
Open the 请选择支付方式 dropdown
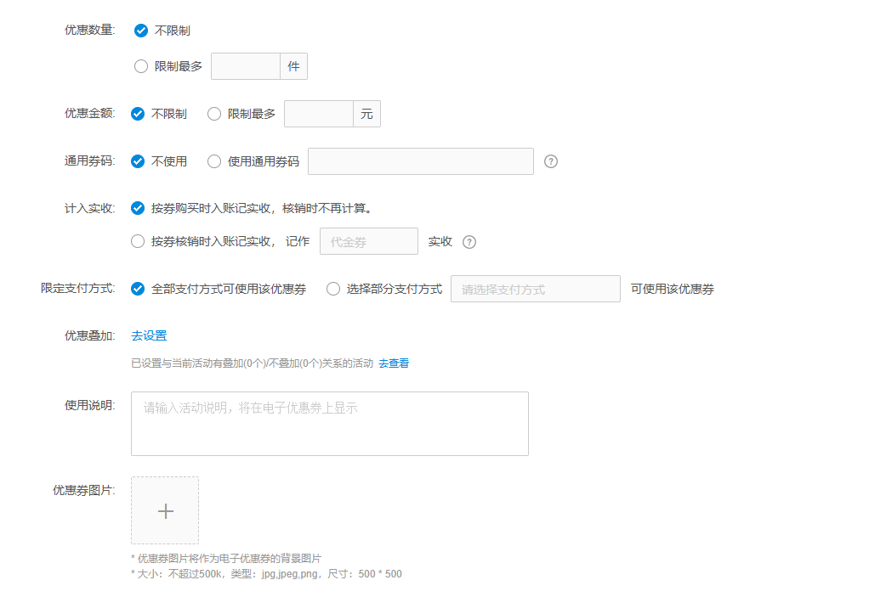[535, 289]
